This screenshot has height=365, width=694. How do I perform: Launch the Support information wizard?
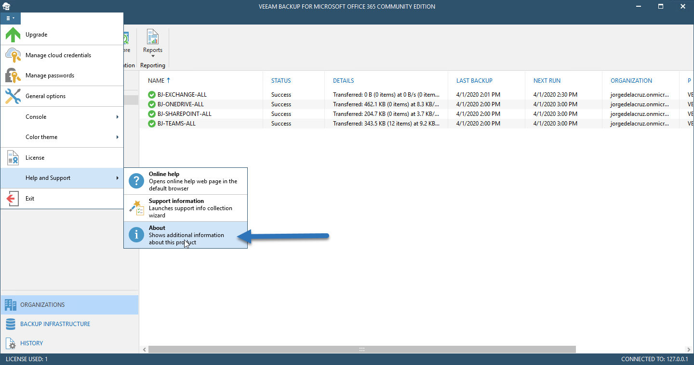[x=186, y=208]
